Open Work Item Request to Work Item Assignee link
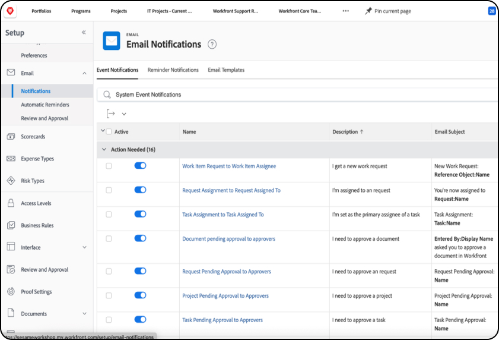The width and height of the screenshot is (499, 340). 229,166
